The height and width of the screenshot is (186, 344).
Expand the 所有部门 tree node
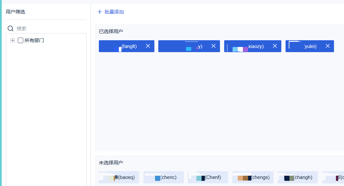tap(13, 41)
